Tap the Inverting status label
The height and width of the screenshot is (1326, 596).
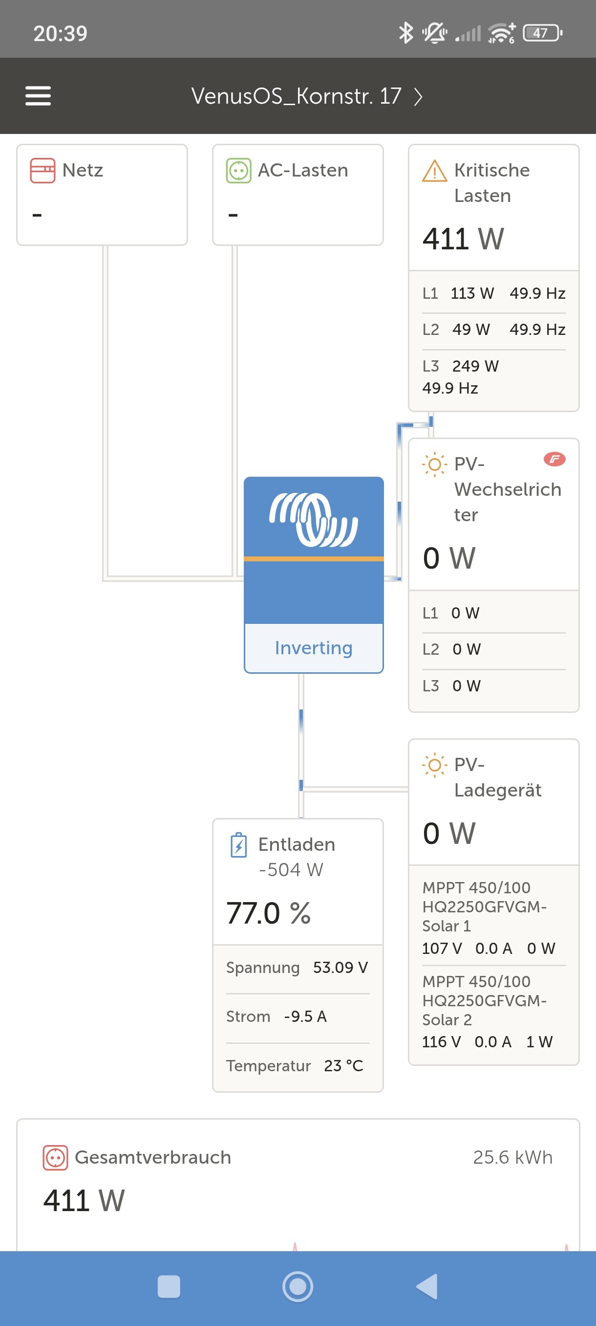pyautogui.click(x=313, y=647)
